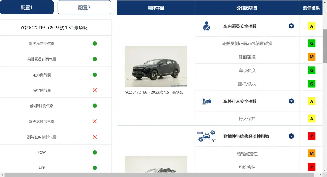Click the scroll left arrow on horizontal scrollbar
Screen dimensions: 327x177
[x=2, y=175]
